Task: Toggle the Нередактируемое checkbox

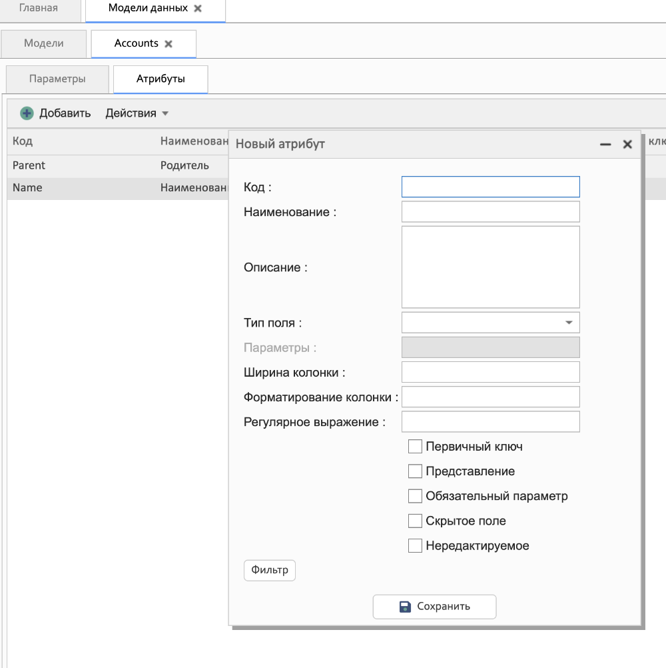Action: (x=415, y=546)
